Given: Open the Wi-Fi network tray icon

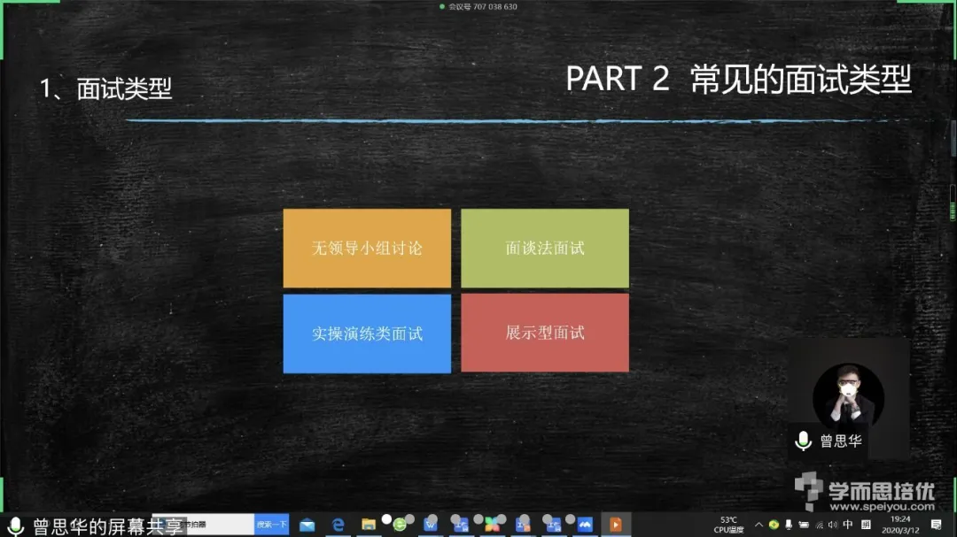Looking at the screenshot, I should click(818, 525).
